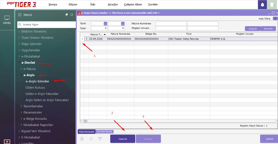Click the scrollbar left arrow in grid
Image resolution: width=278 pixels, height=144 pixels.
pos(82,121)
